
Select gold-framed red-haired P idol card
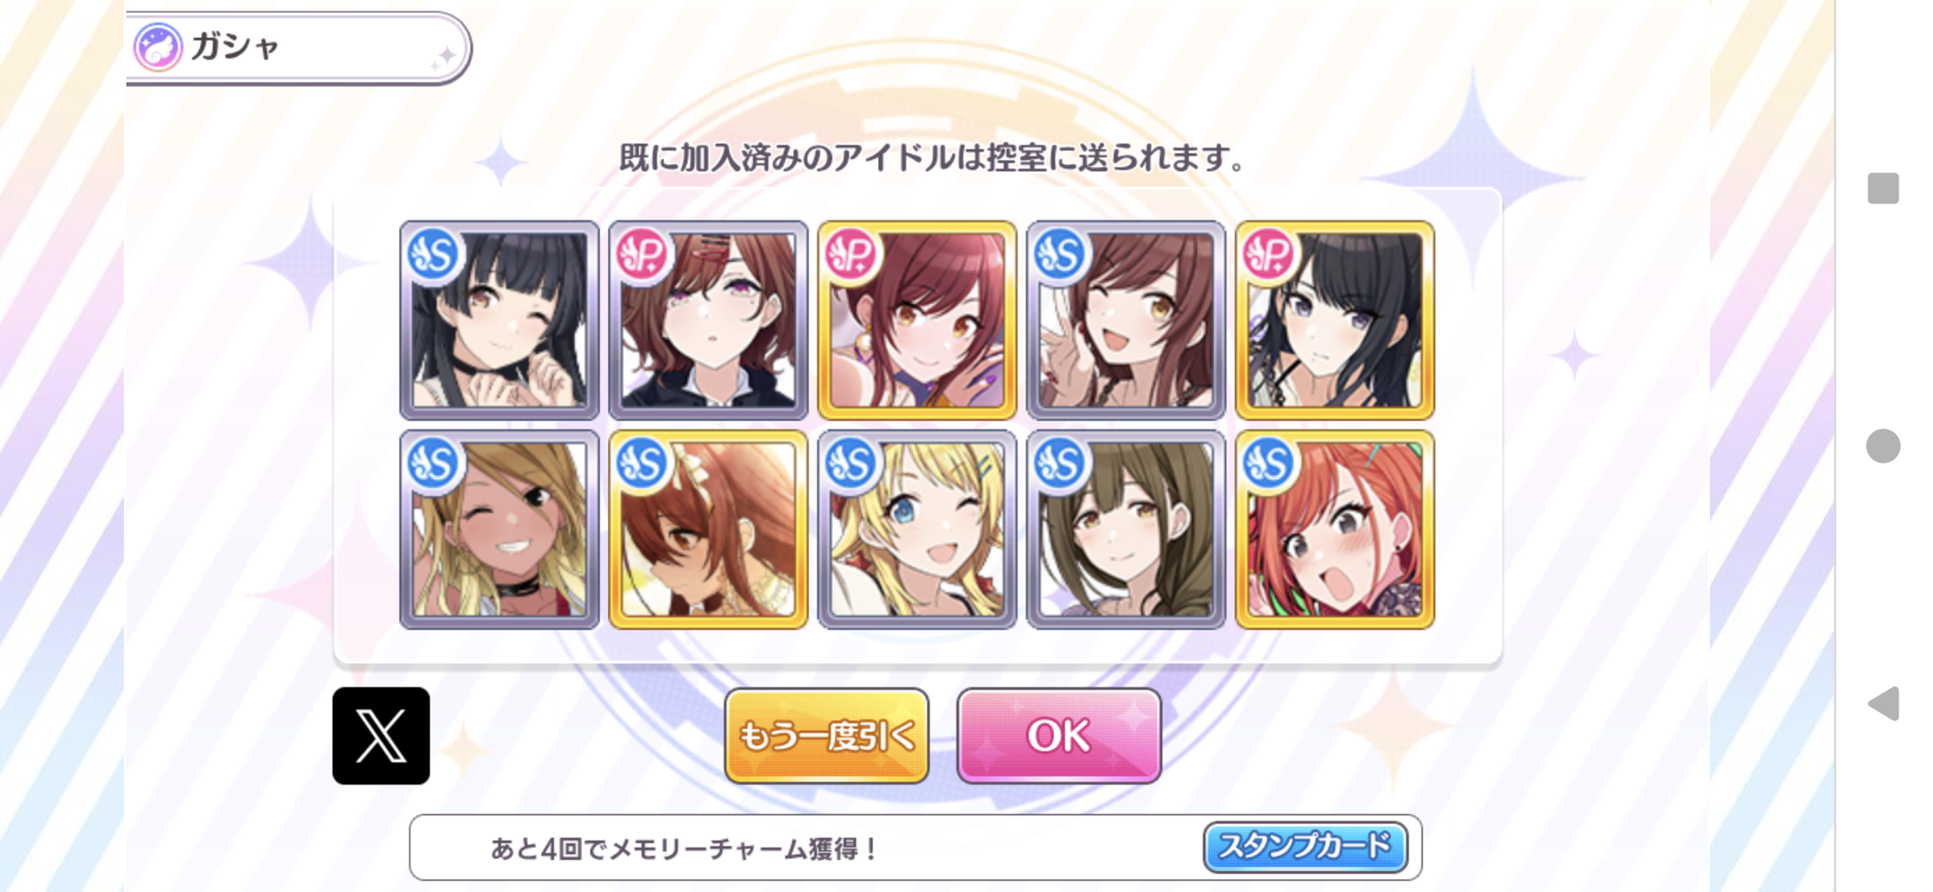(x=917, y=320)
